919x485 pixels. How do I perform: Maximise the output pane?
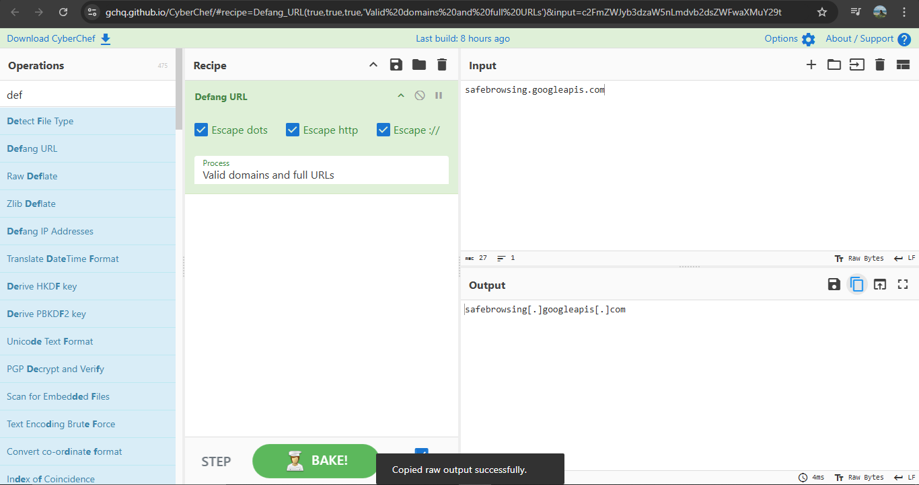903,284
